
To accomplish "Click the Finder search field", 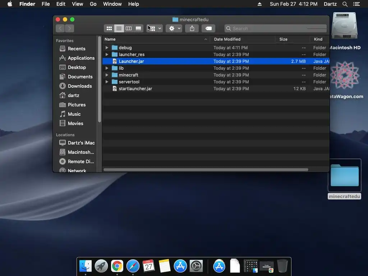I will click(275, 28).
